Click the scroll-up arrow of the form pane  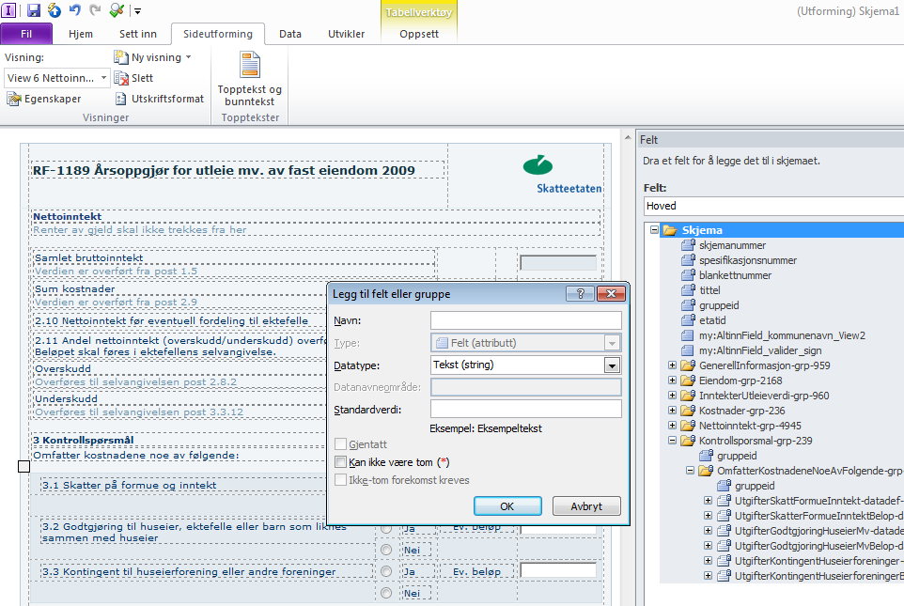click(628, 137)
